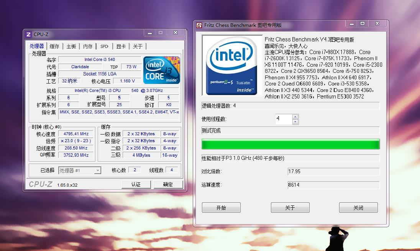Image resolution: width=420 pixels, height=251 pixels.
Task: Click the 性能相对于P3 1.0 GHz text field
Action: (x=290, y=158)
